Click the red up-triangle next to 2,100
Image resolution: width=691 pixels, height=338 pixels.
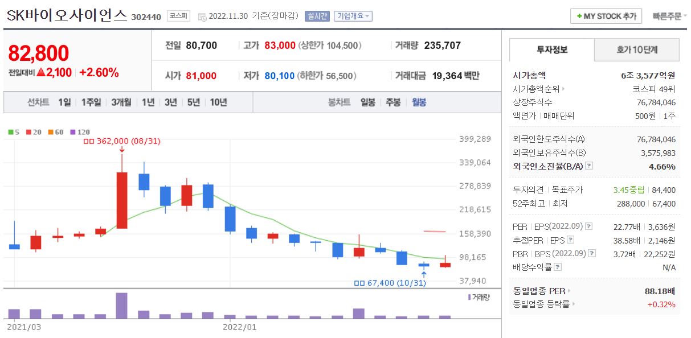(41, 72)
